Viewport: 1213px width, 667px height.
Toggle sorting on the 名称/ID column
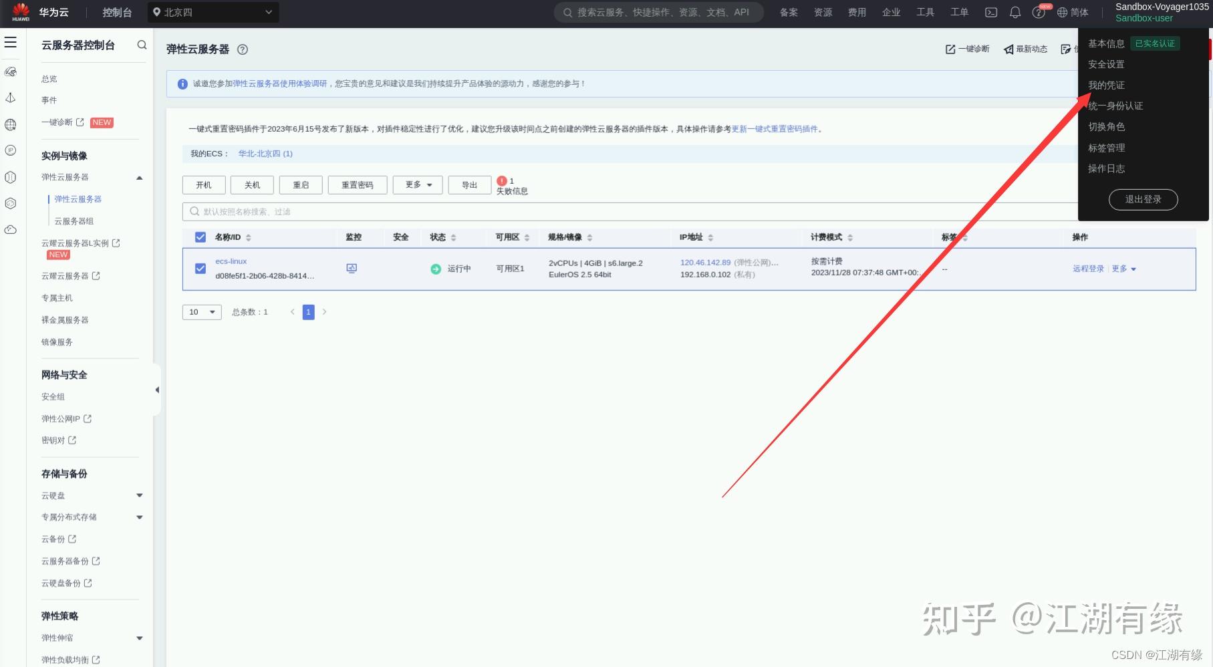tap(247, 237)
